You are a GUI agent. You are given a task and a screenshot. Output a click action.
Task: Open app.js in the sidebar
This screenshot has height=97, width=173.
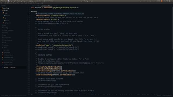(7, 20)
